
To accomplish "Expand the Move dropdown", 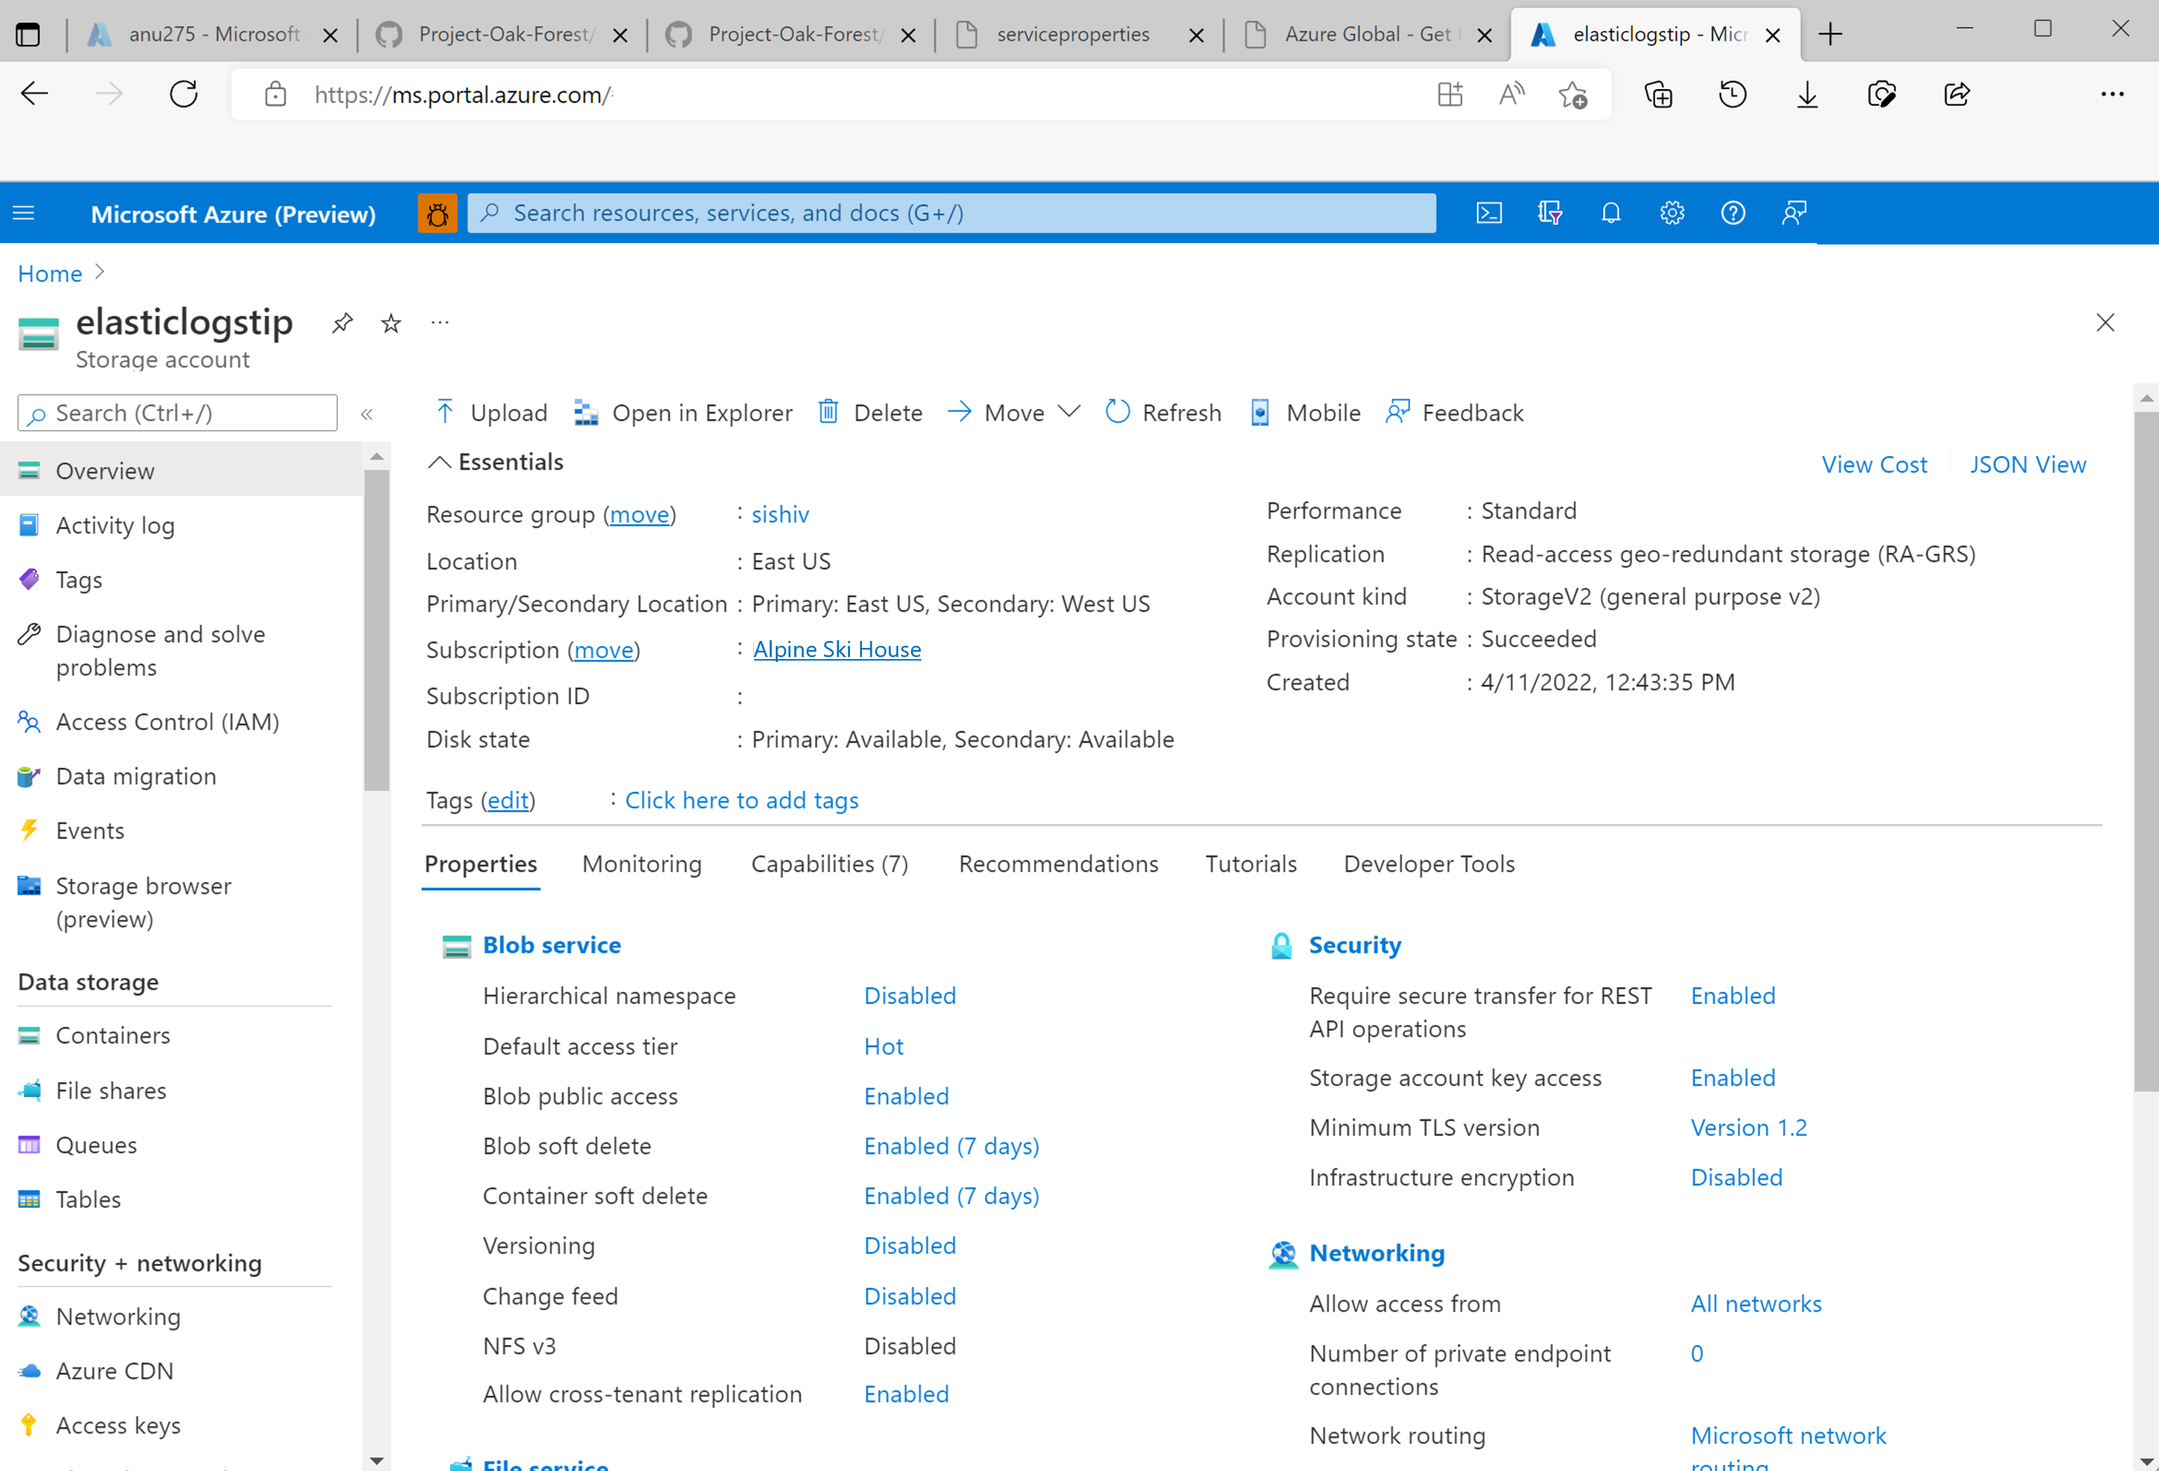I will [x=1069, y=413].
